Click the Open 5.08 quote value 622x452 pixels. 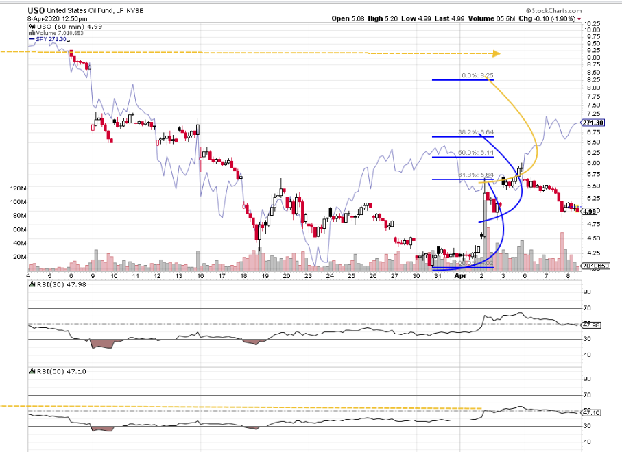(348, 18)
